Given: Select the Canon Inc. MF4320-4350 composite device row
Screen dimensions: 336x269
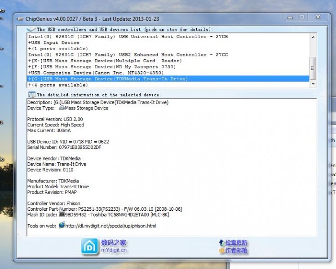Looking at the screenshot, I should pos(168,73).
